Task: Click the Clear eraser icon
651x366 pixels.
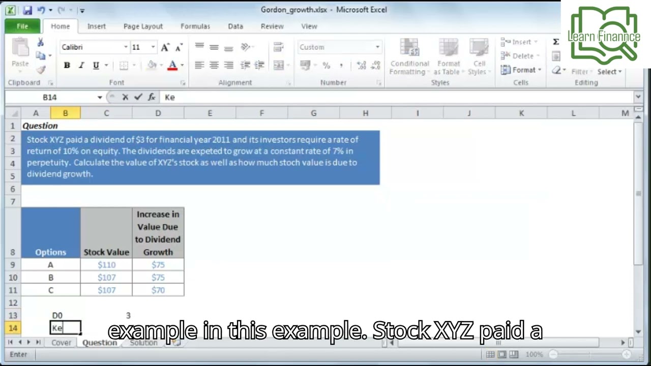Action: point(557,71)
